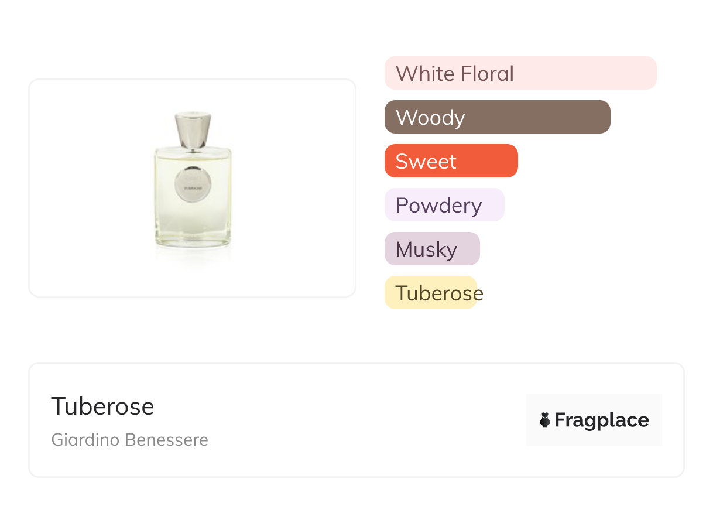Click the silver cap of the perfume bottle
This screenshot has width=713, height=506.
coord(193,131)
